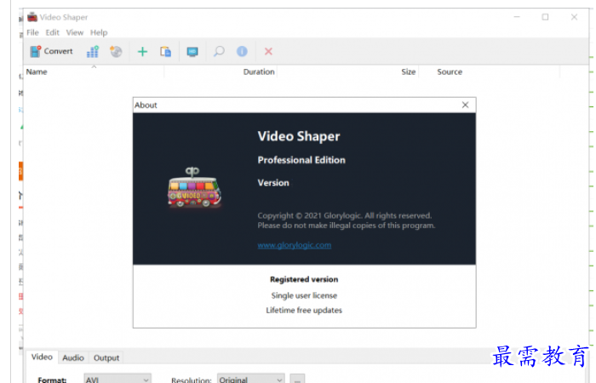This screenshot has height=383, width=596.
Task: Expand the Format AVI dropdown
Action: 117,380
